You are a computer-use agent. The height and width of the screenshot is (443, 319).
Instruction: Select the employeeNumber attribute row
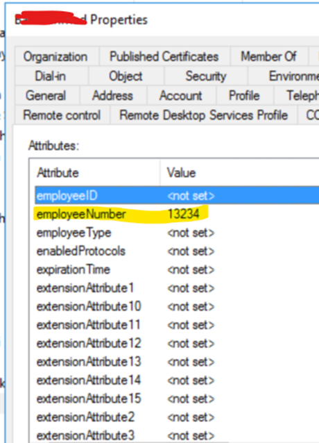tap(177, 214)
